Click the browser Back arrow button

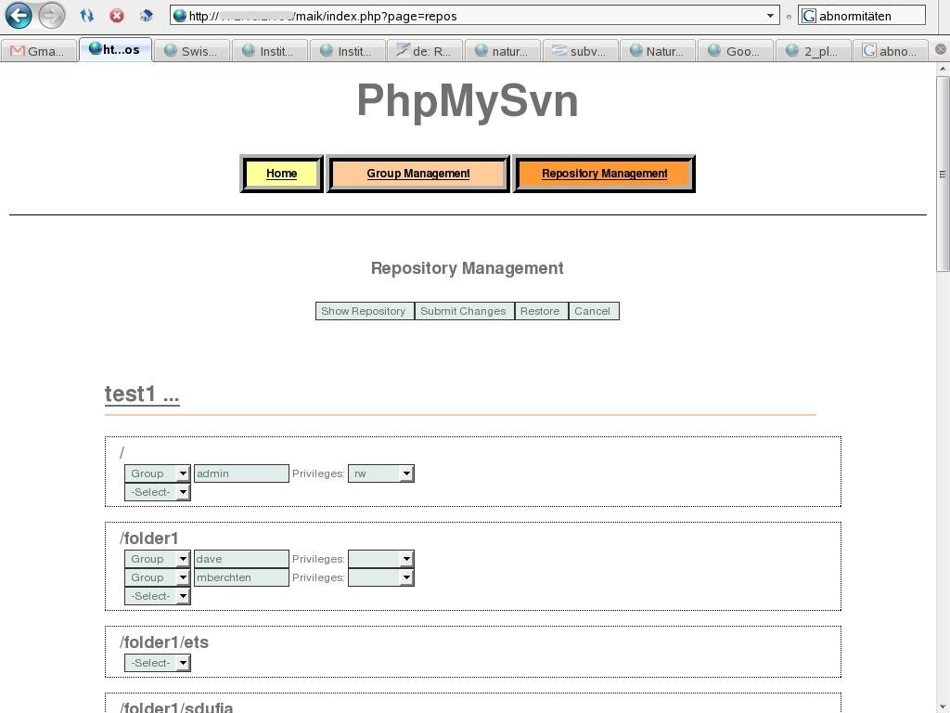[x=19, y=15]
